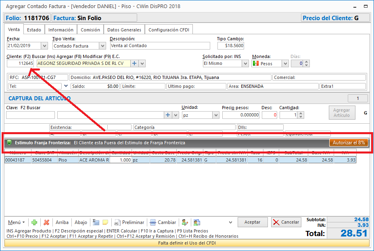Click the green plus add product icon
The width and height of the screenshot is (374, 251).
click(34, 222)
